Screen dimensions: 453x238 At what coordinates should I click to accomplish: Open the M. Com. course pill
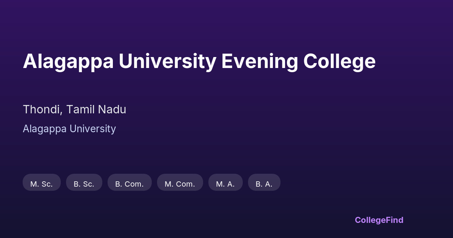coord(180,184)
